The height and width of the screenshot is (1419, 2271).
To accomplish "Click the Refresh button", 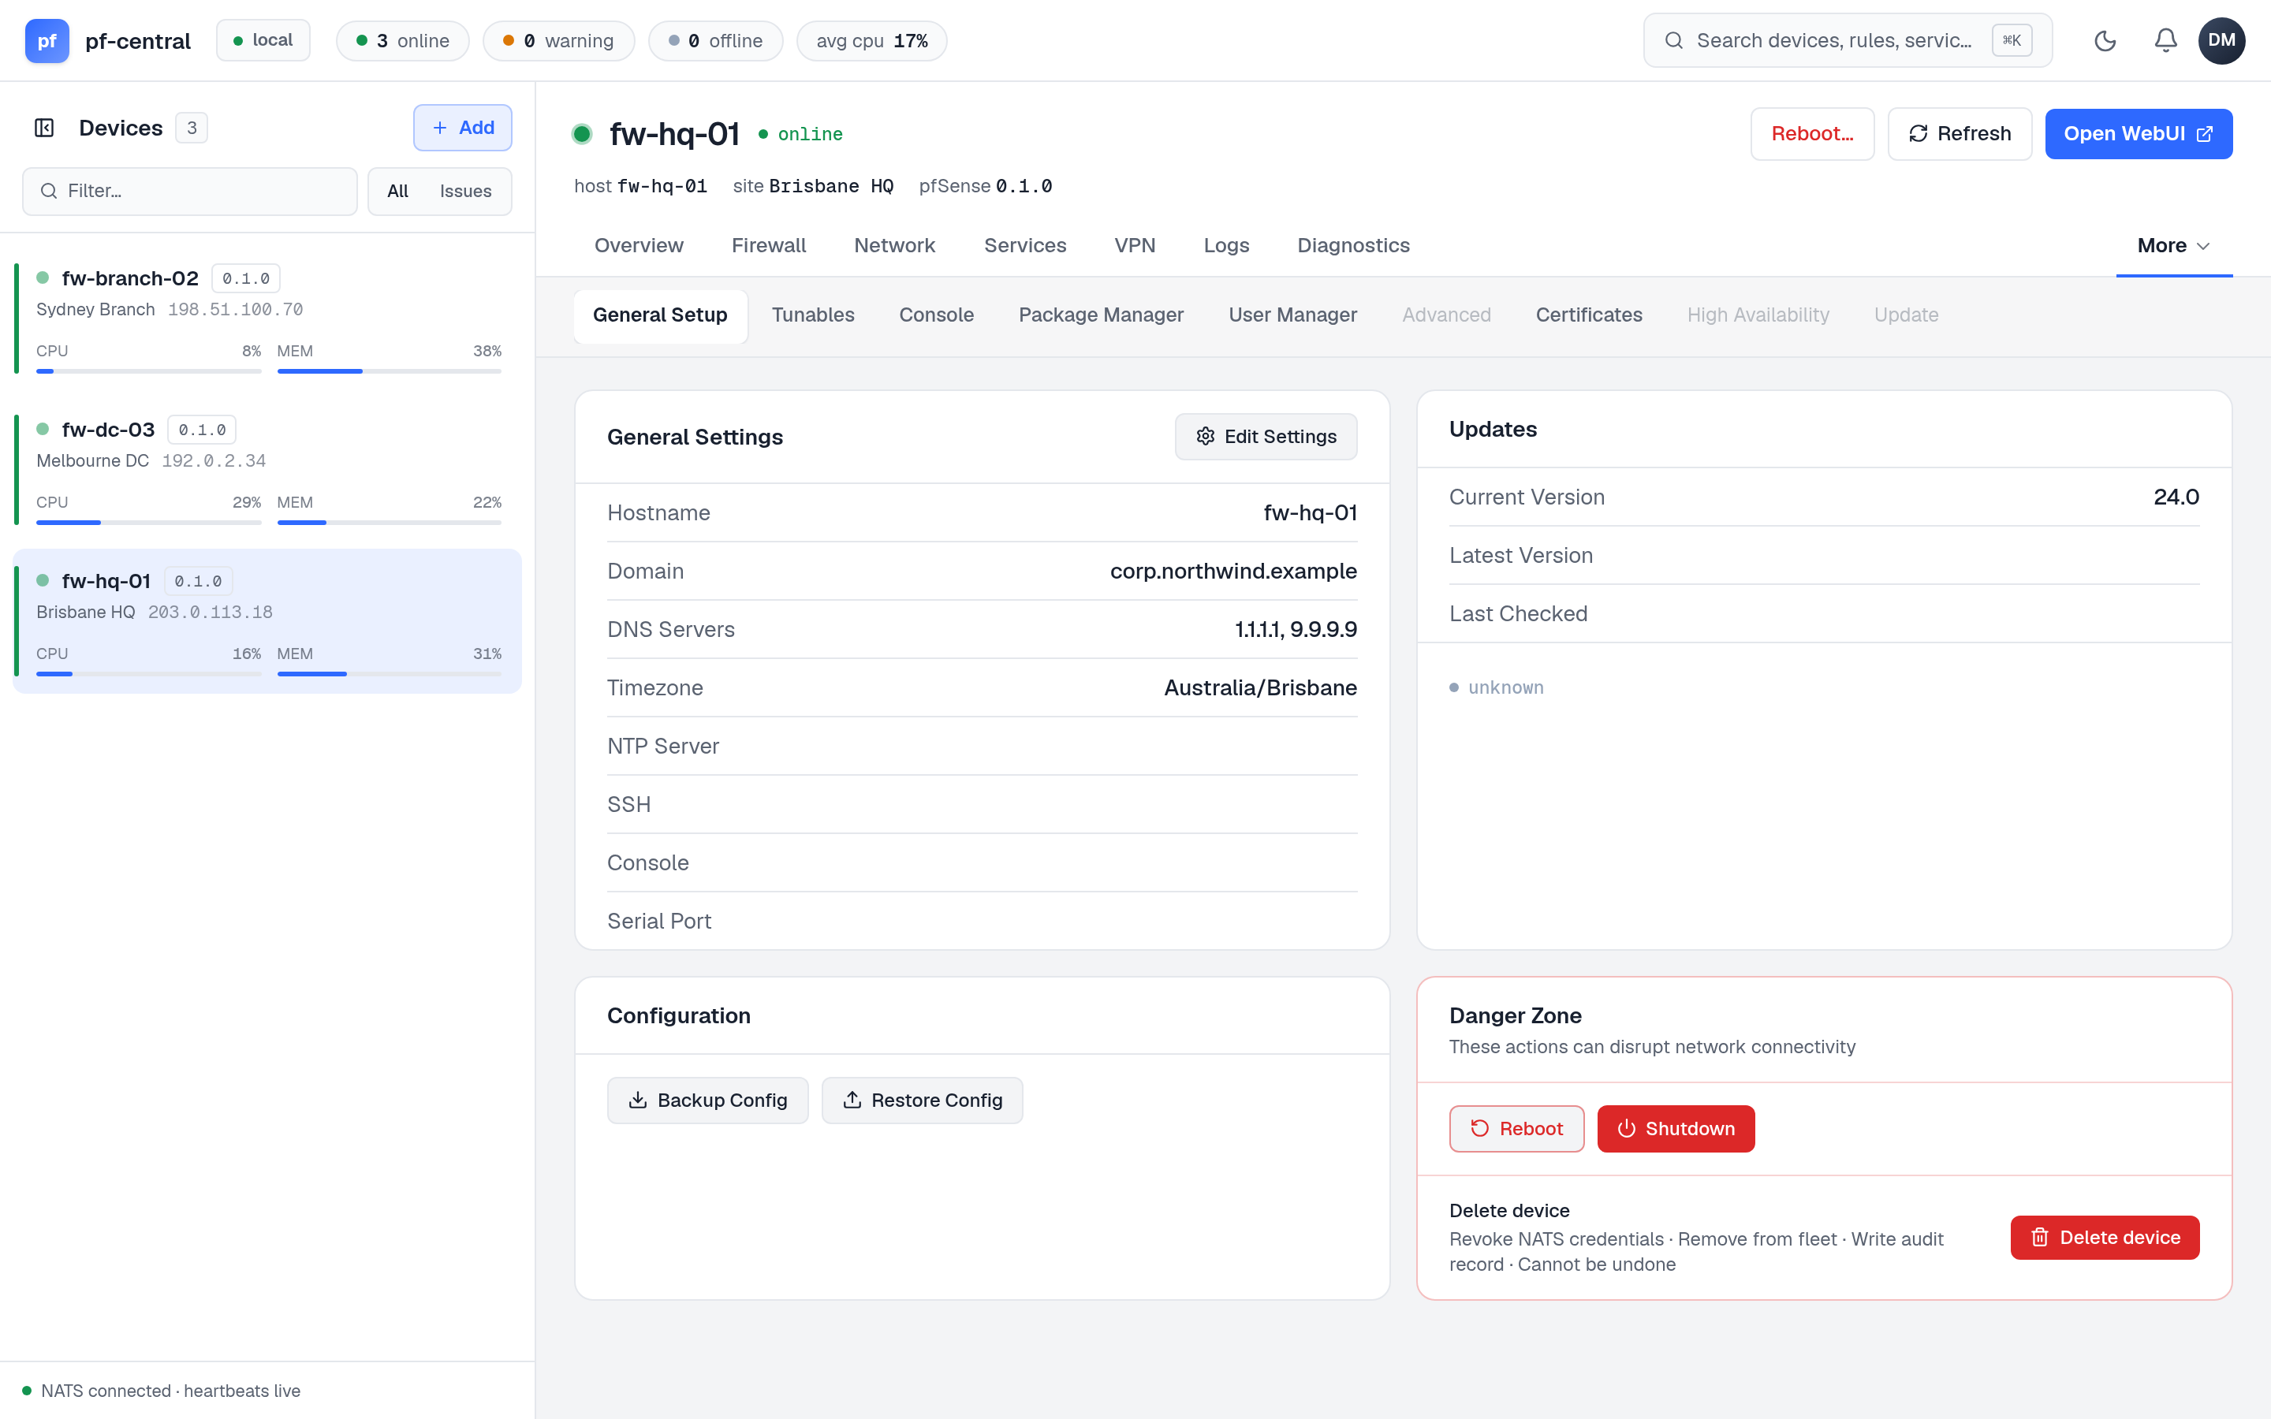I will (x=1960, y=134).
